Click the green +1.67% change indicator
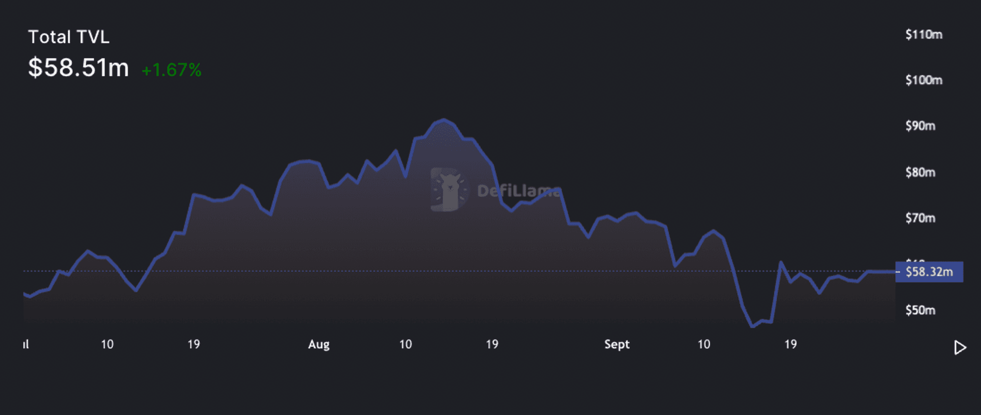 click(171, 70)
